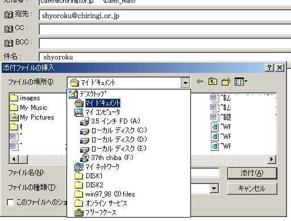This screenshot has height=221, width=291.
Task: Open the view menu icon
Action: [x=240, y=81]
